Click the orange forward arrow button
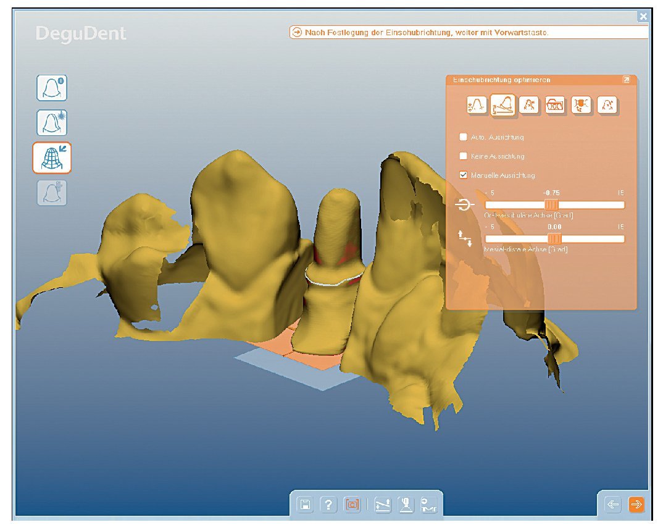 [636, 504]
